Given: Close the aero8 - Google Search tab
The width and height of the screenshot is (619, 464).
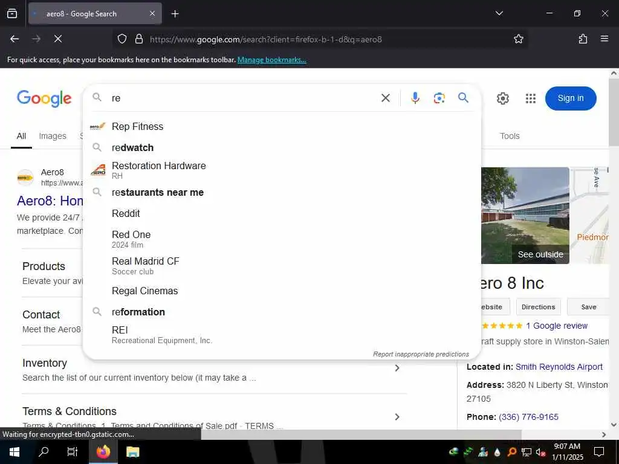Looking at the screenshot, I should 152,13.
